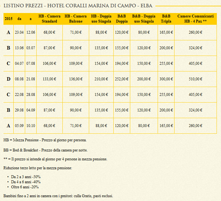This screenshot has width=221, height=201.
Task: Click the '300,00 €' B&B triple price
Action: coord(166,79)
